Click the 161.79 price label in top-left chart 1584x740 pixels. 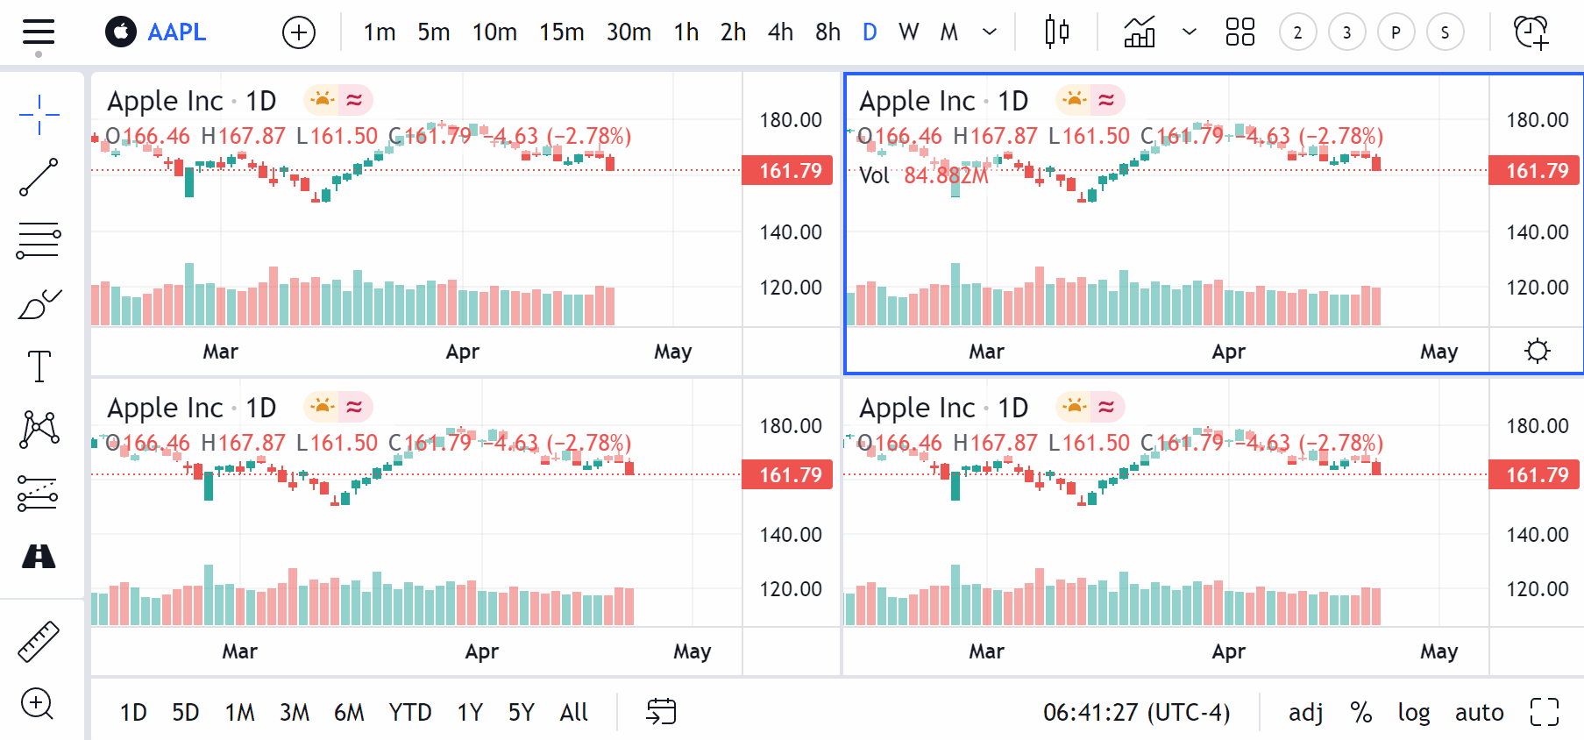pos(787,170)
